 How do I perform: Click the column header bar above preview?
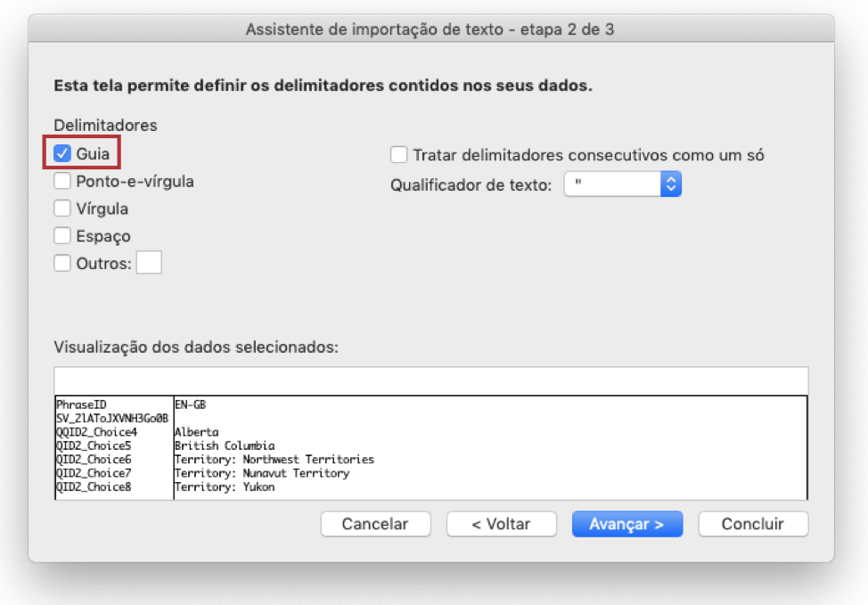pos(430,380)
